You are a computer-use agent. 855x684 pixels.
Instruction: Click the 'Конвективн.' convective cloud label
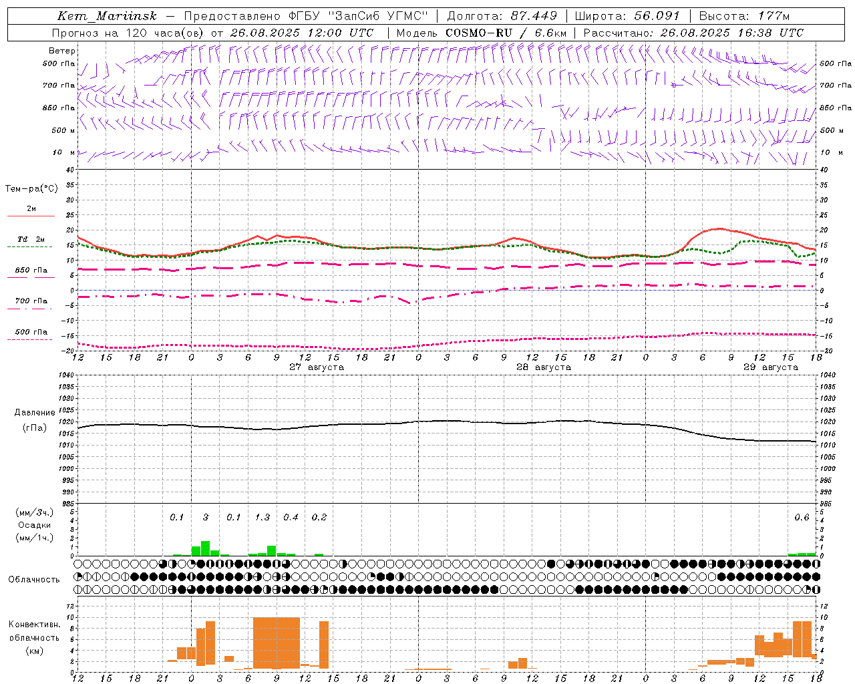(35, 625)
